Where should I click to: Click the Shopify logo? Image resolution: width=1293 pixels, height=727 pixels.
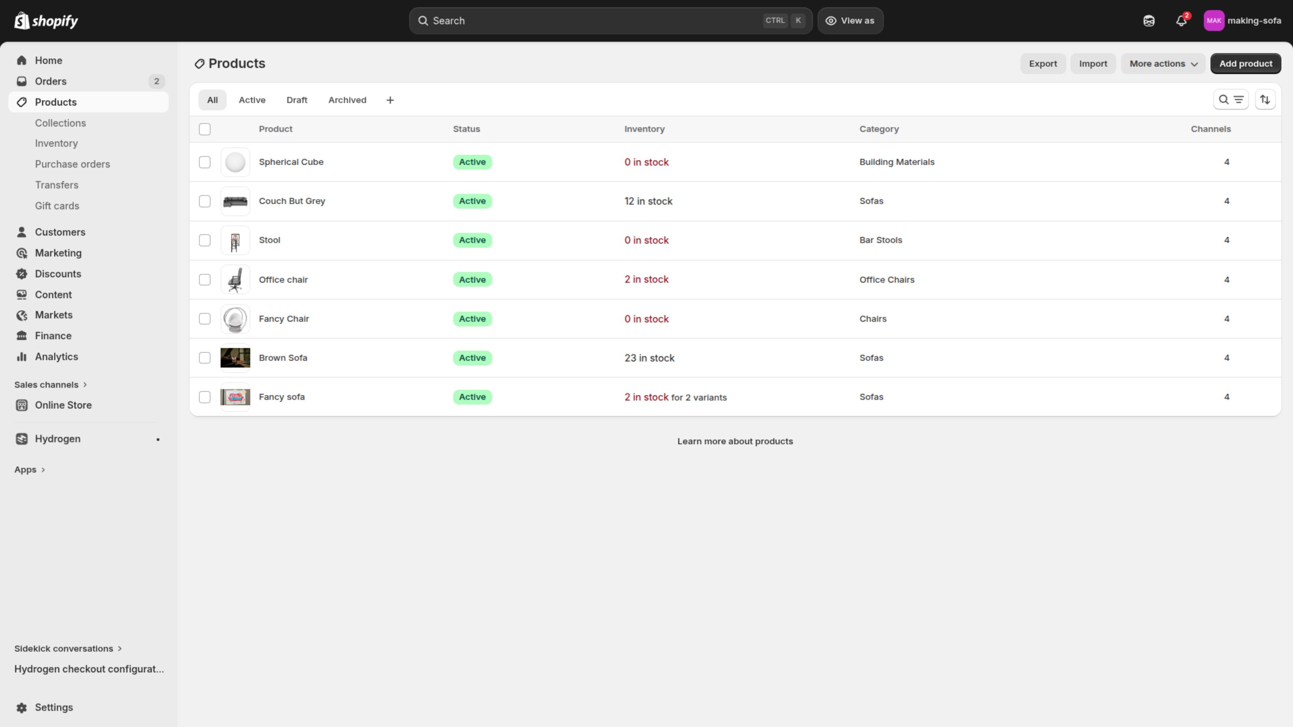pos(46,21)
